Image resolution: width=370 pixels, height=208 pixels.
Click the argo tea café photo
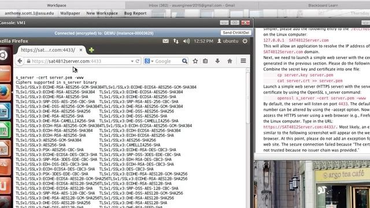[x=312, y=184]
